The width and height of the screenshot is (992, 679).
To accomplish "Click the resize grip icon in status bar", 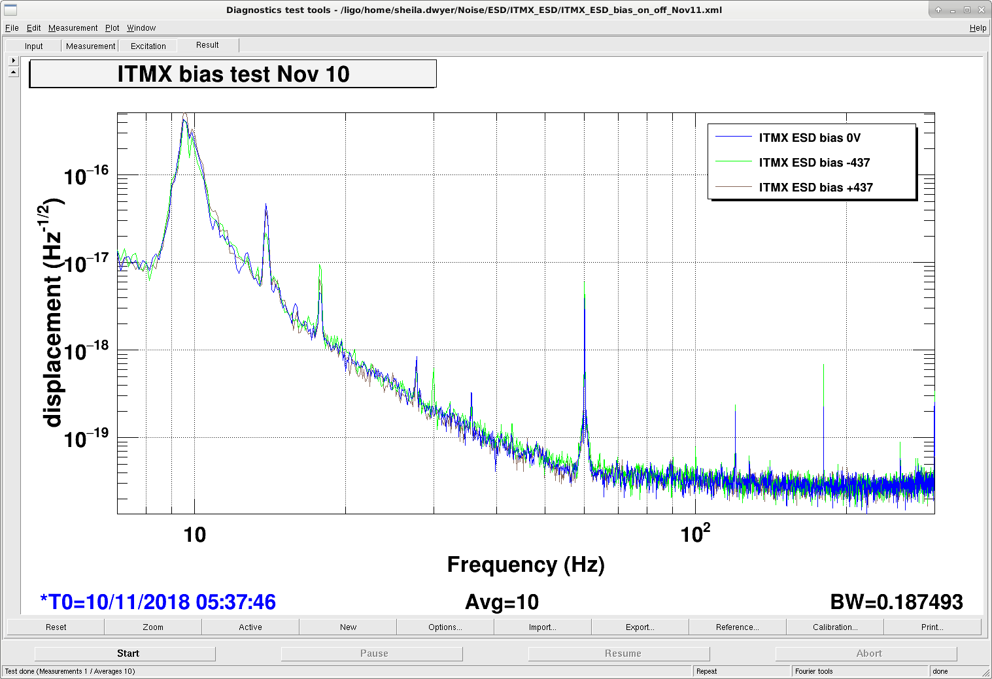I will pos(985,672).
